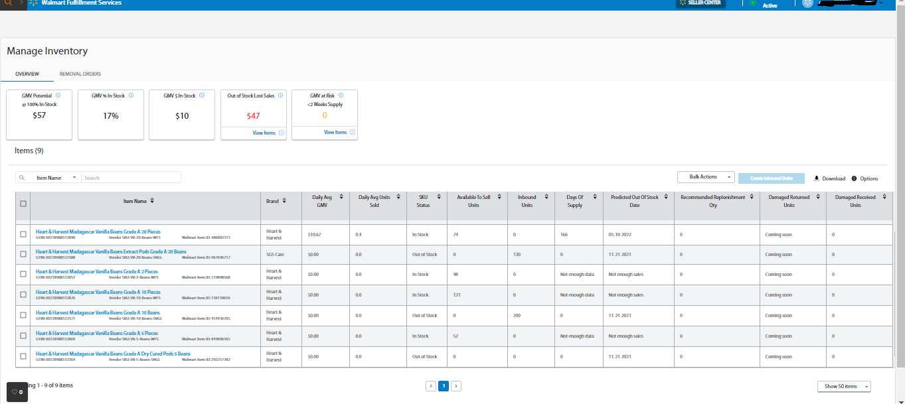Image resolution: width=905 pixels, height=404 pixels.
Task: Select the Extract Pods Grade A 20 Beans row checkbox
Action: (x=23, y=254)
